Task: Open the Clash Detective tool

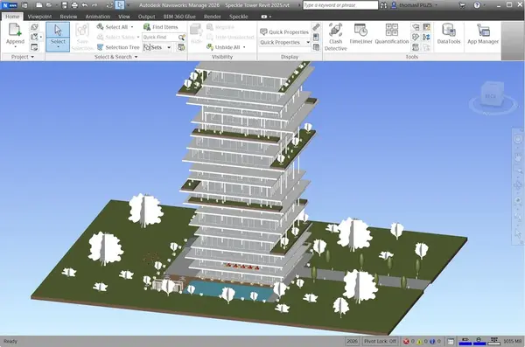Action: [x=335, y=37]
